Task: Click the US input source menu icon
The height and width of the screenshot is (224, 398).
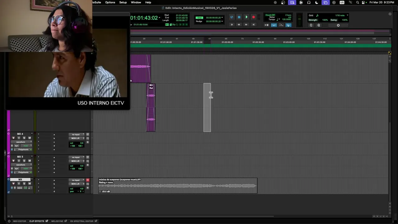Action: point(342,2)
